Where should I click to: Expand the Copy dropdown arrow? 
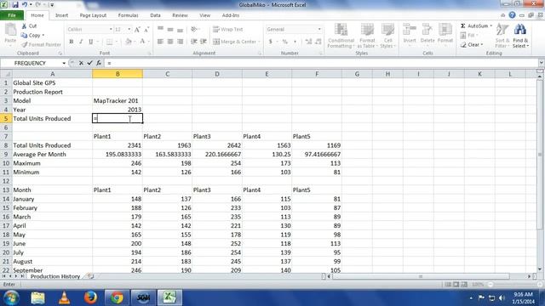[43, 36]
